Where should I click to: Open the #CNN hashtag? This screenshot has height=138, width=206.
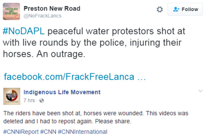click(x=48, y=132)
